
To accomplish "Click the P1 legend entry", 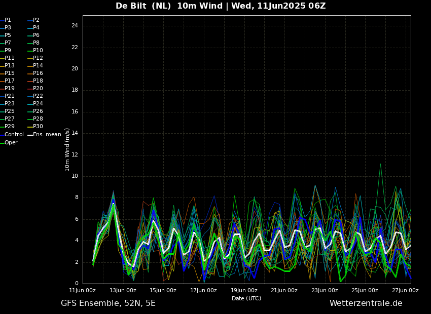I will click(8, 20).
